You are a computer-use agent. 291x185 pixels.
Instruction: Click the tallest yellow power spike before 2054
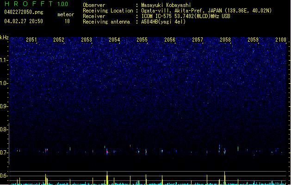(107, 178)
